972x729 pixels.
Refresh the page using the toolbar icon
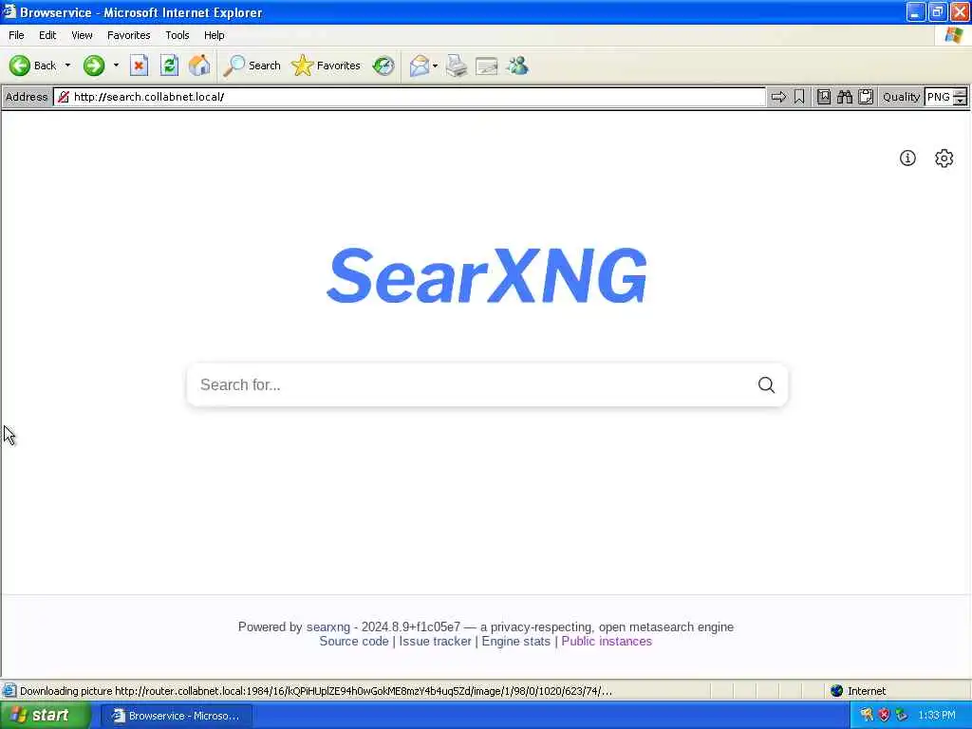click(x=169, y=65)
